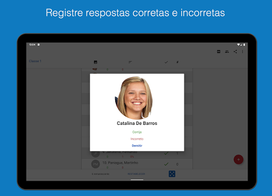The width and height of the screenshot is (272, 196).
Task: Roll the dice random picker icon
Action: pyautogui.click(x=172, y=174)
